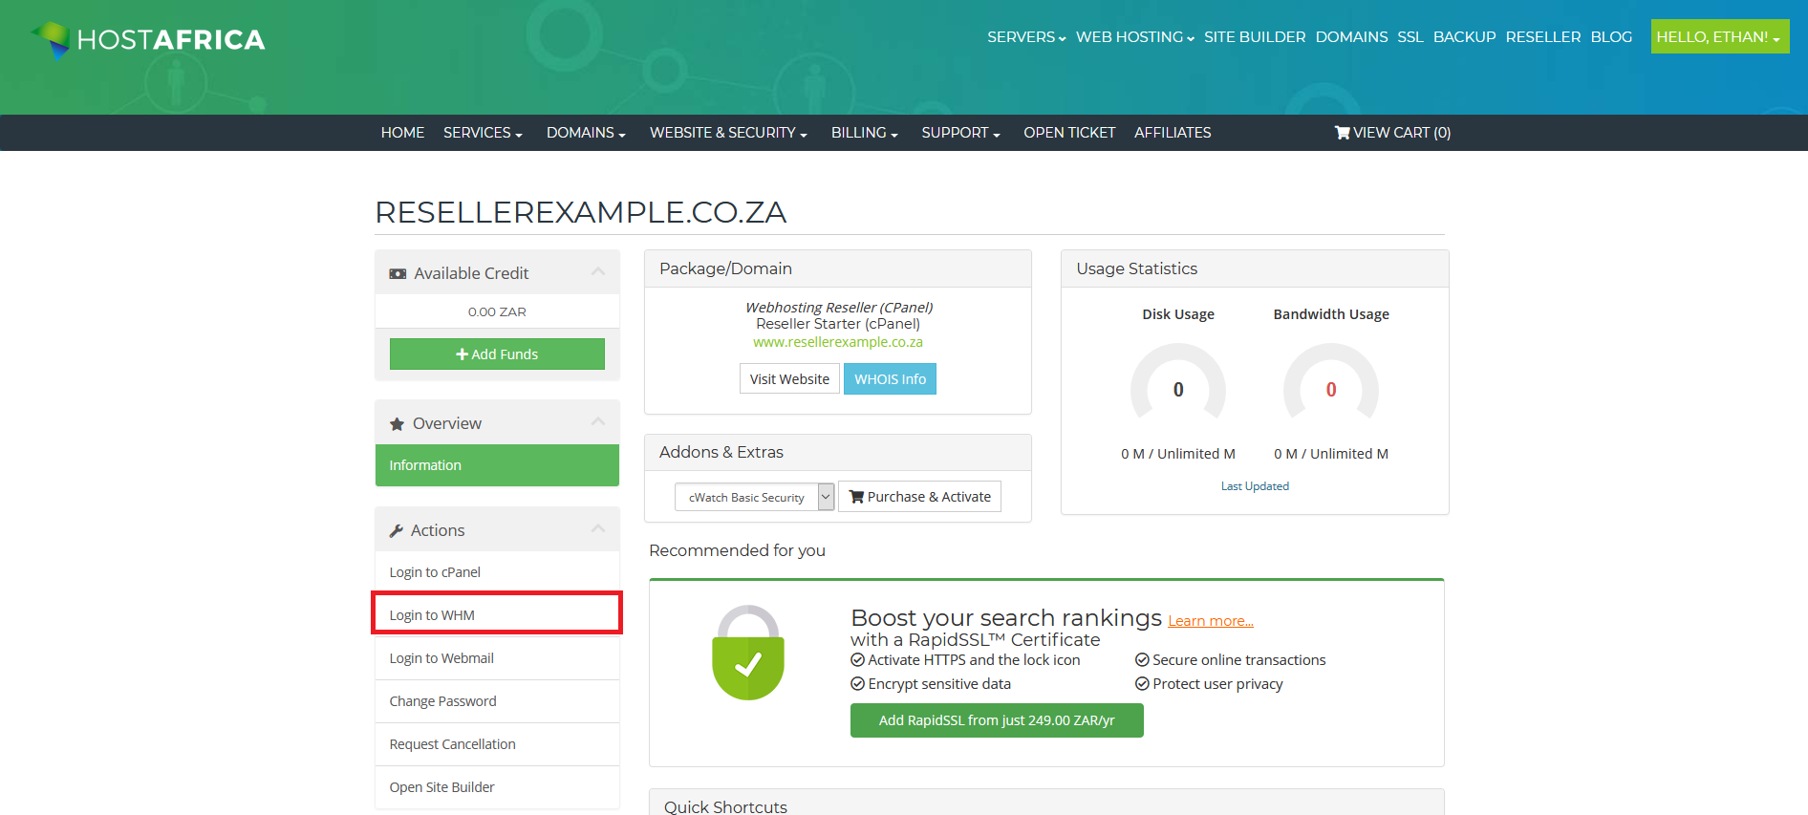
Task: Open the Billing menu
Action: coord(864,133)
